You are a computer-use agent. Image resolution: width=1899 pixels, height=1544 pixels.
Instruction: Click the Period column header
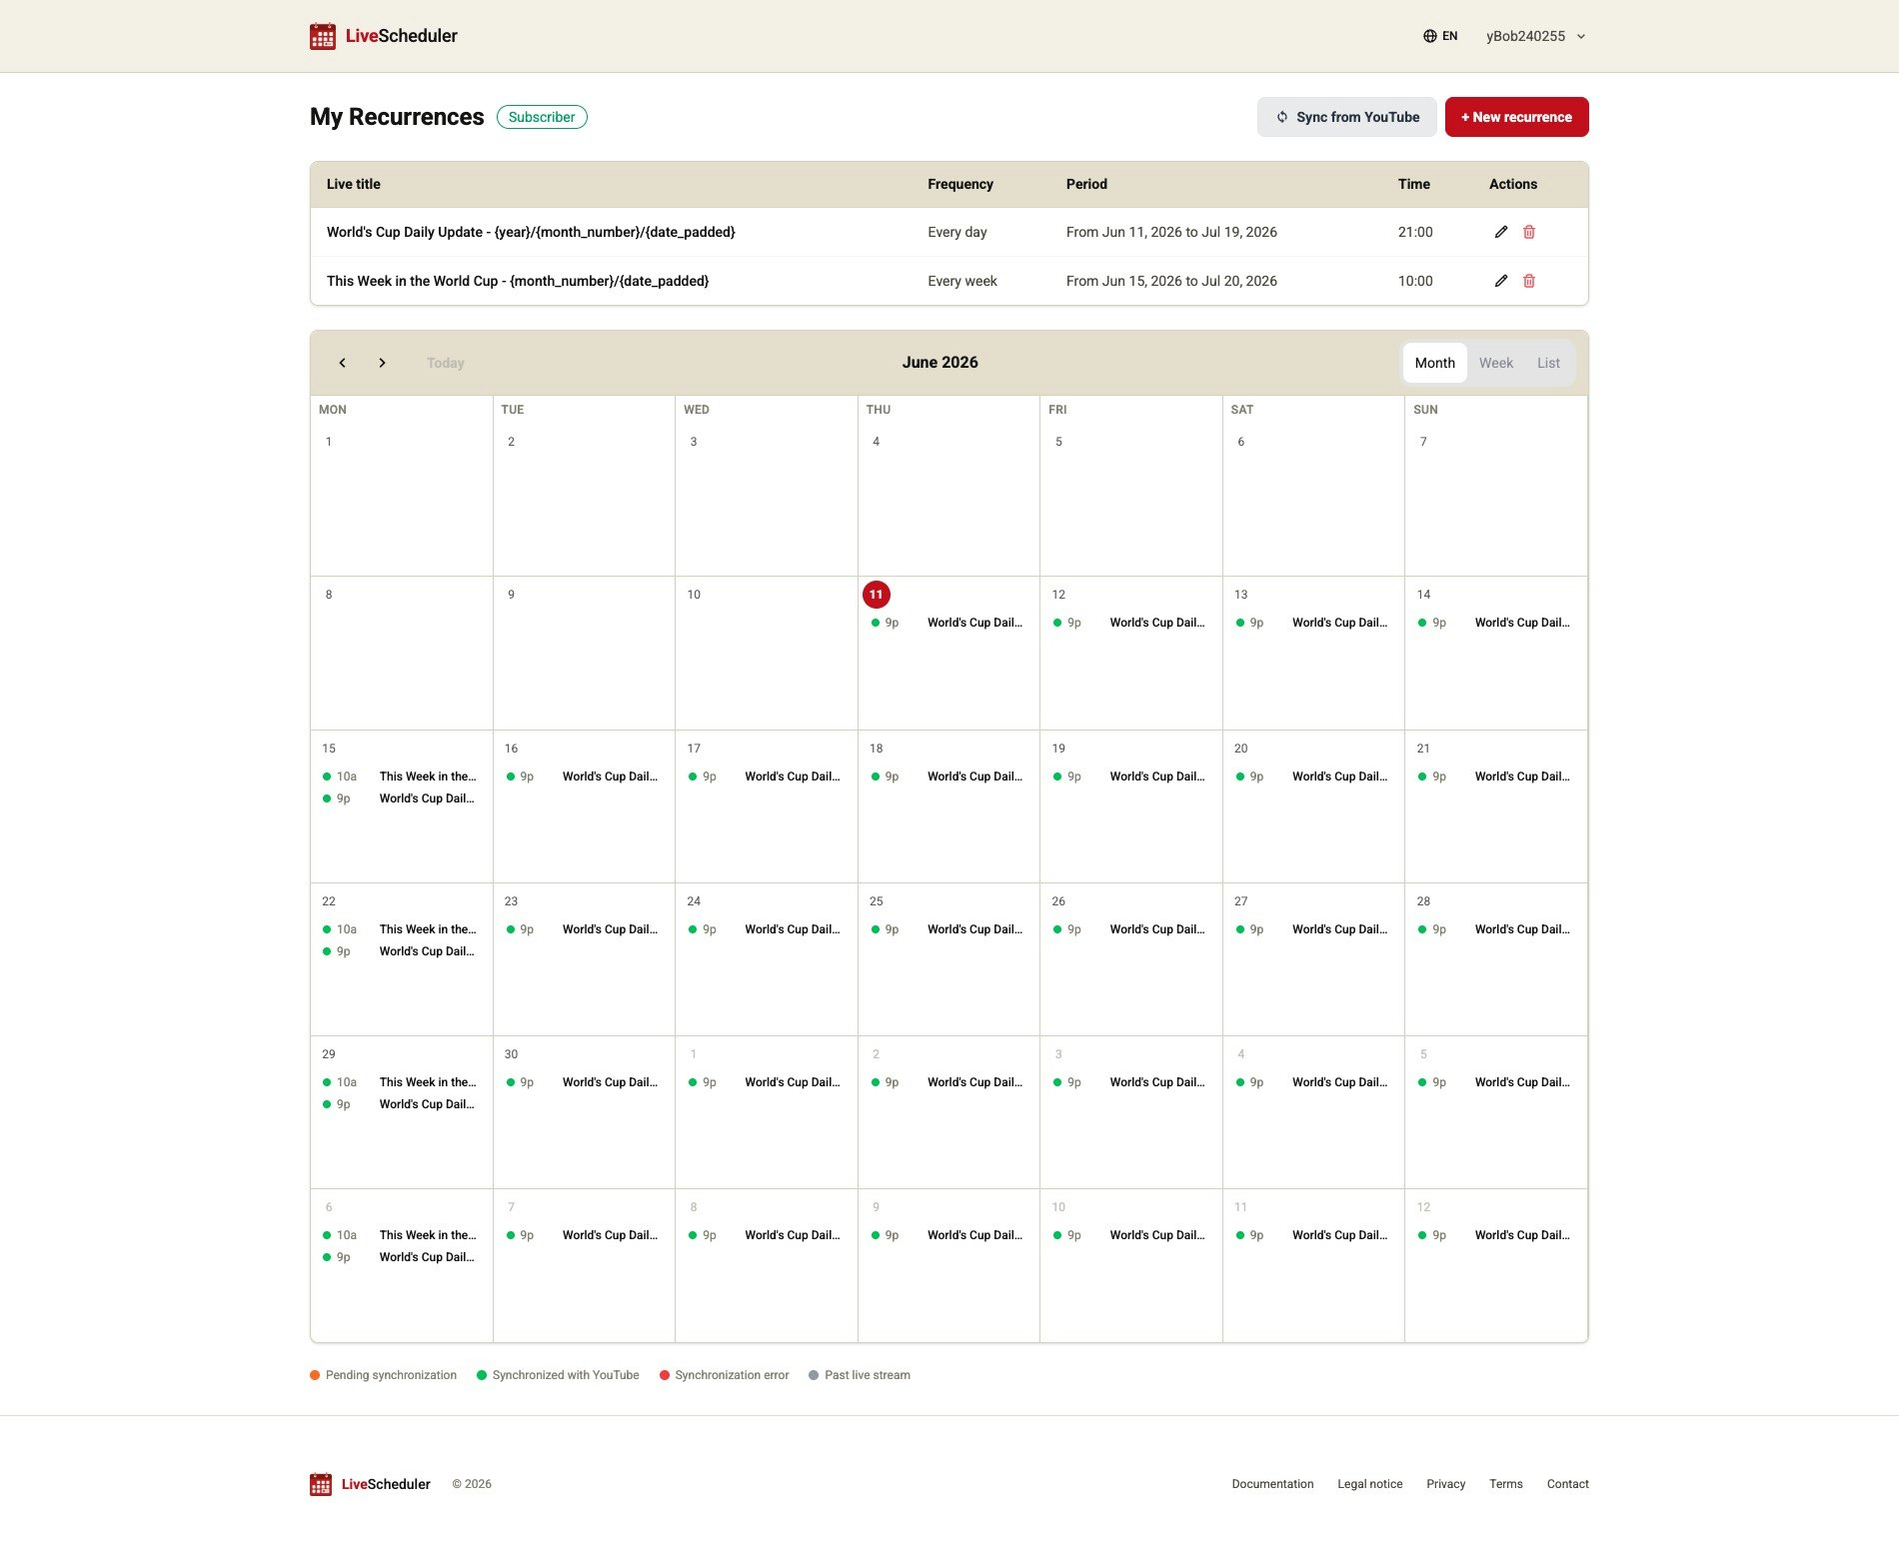[x=1086, y=184]
